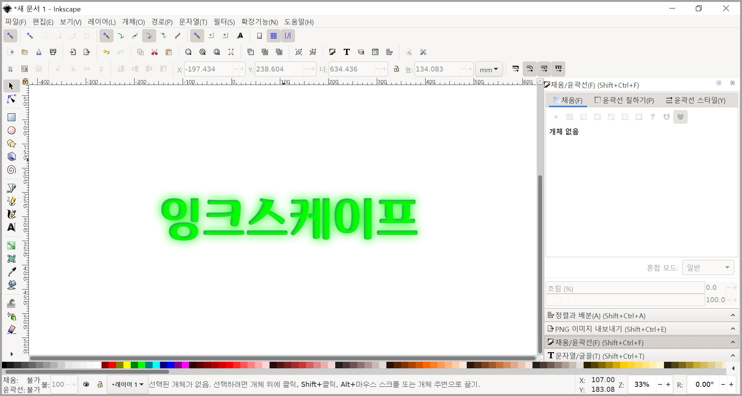This screenshot has width=742, height=396.
Task: Open the 혼합 모드 blend dropdown
Action: click(x=708, y=268)
